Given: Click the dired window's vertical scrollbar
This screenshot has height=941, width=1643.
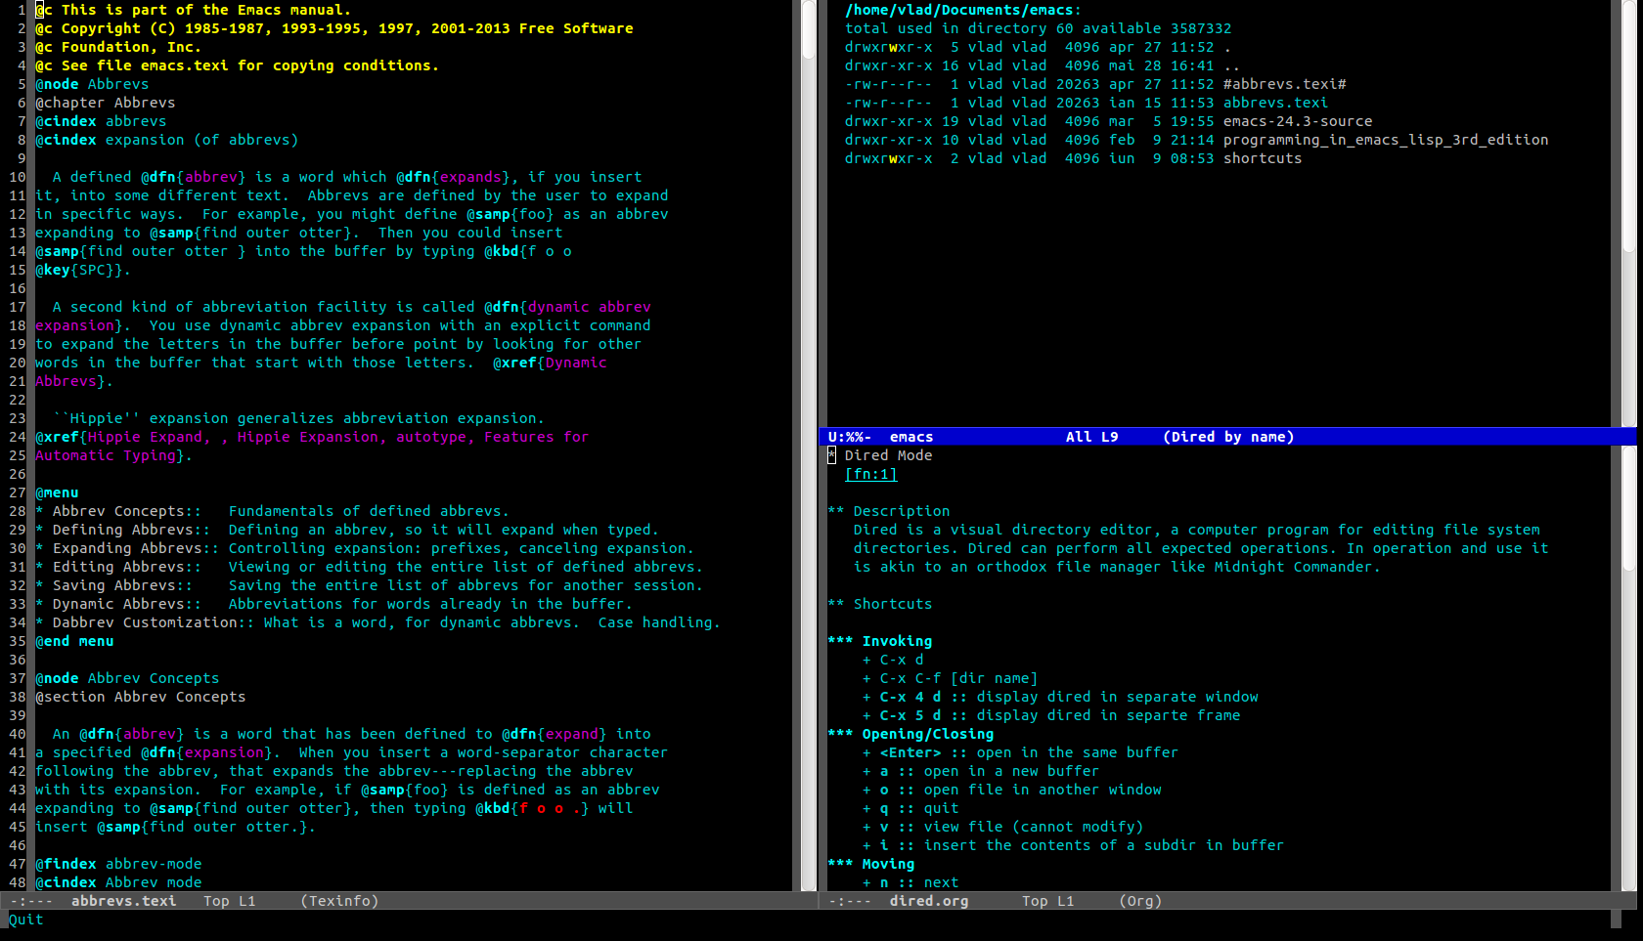Looking at the screenshot, I should (x=1628, y=213).
